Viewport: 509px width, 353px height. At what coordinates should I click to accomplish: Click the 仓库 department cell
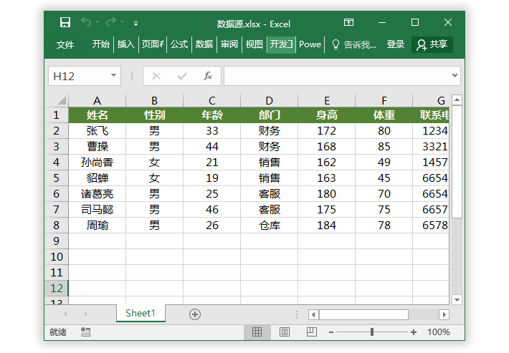pos(269,226)
